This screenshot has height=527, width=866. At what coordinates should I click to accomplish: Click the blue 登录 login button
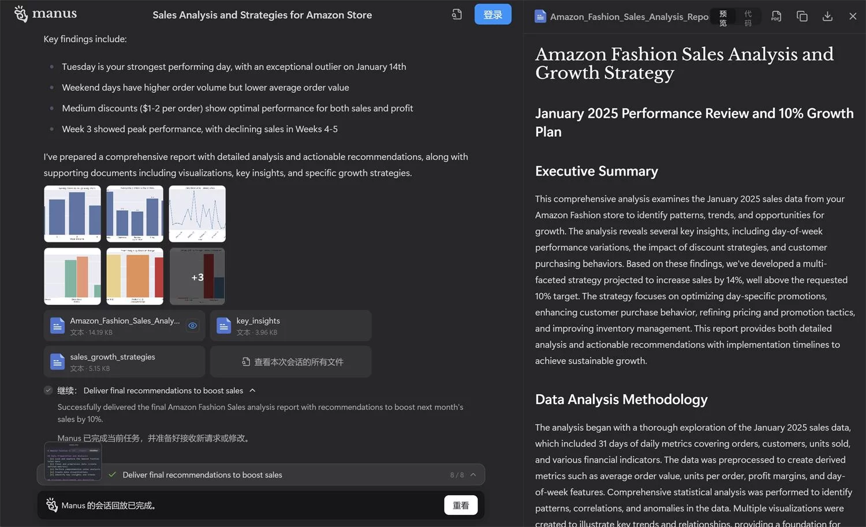tap(492, 14)
